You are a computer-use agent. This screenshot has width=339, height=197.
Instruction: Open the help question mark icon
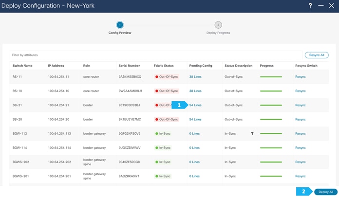tap(310, 6)
